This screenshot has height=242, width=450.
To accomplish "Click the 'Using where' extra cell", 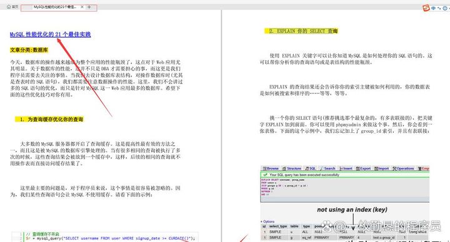I will 417,231.
